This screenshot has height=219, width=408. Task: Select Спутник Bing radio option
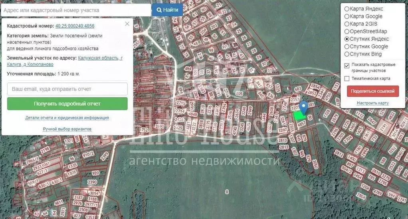[x=347, y=54]
